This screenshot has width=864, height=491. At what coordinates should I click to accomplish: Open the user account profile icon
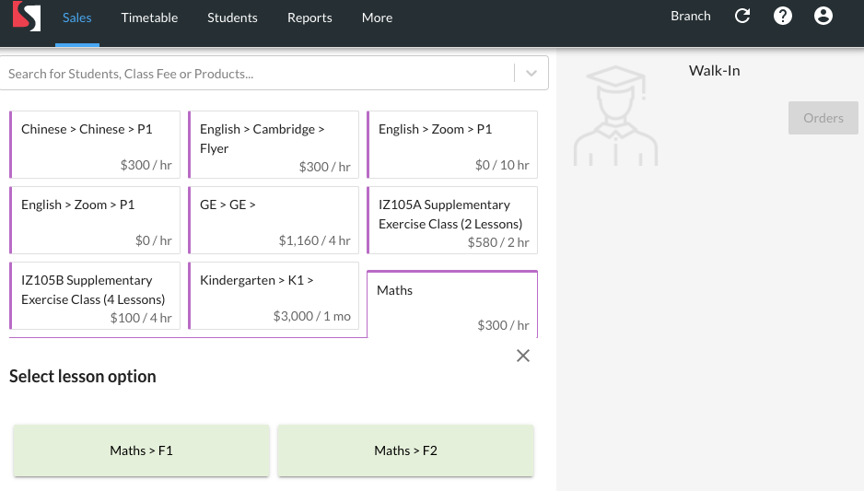pos(823,17)
